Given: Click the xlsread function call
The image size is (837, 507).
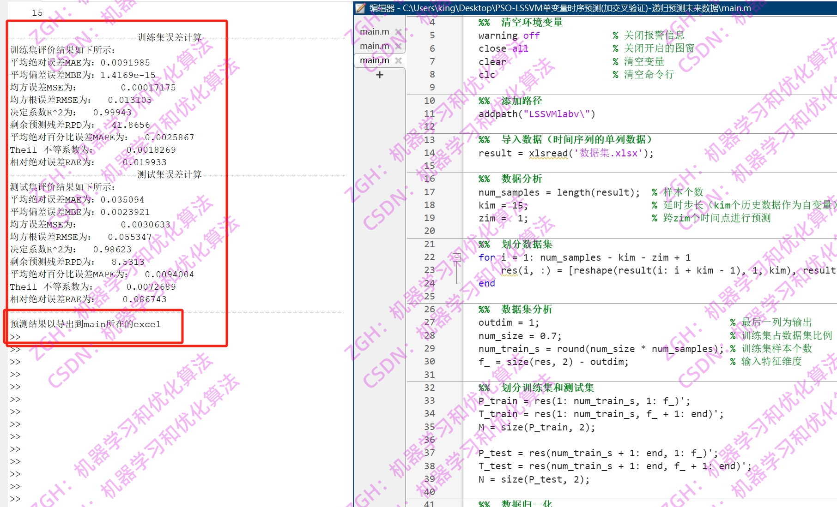Looking at the screenshot, I should (x=550, y=153).
